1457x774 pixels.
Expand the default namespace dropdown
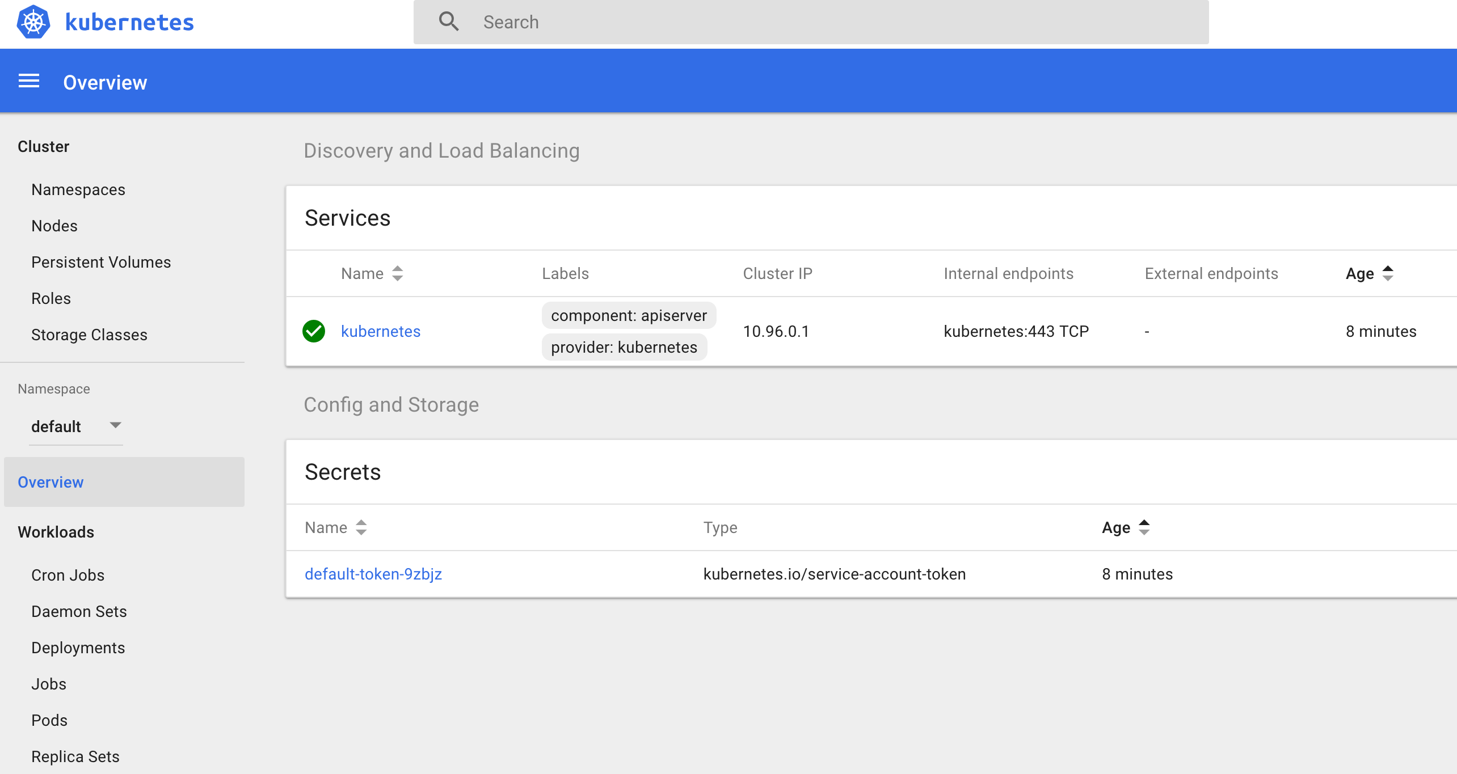click(x=115, y=426)
